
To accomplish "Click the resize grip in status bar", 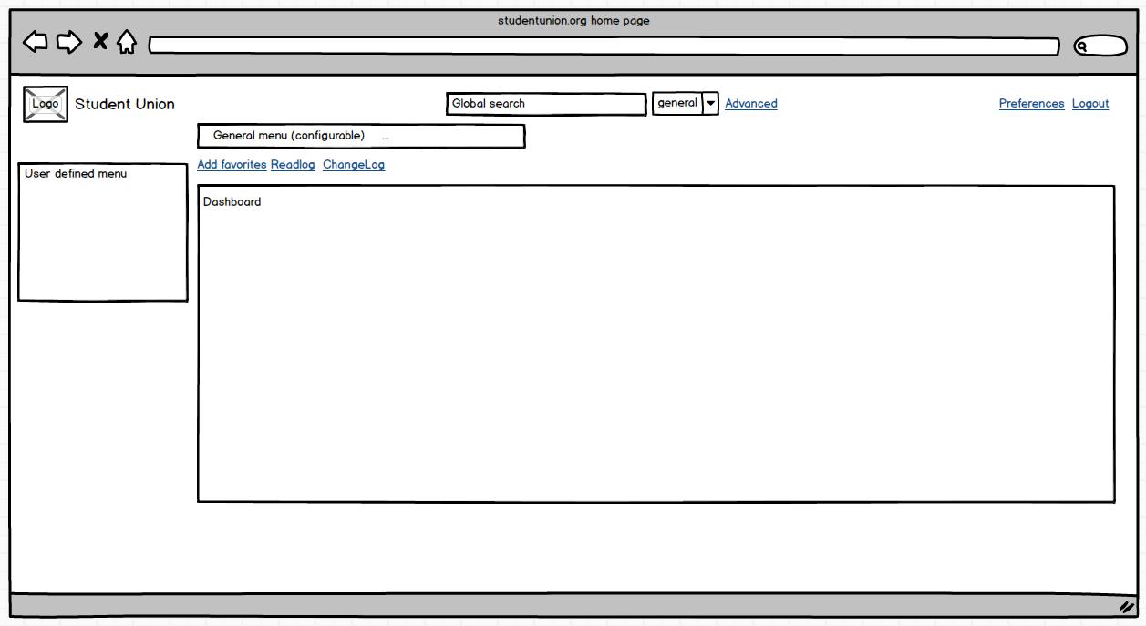I will pos(1126,606).
